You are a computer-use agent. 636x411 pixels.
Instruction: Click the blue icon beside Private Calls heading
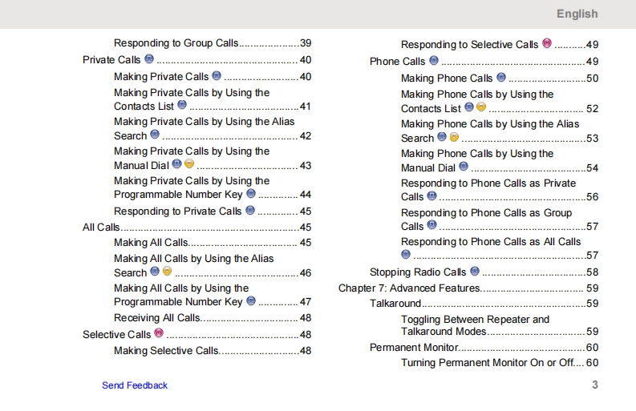point(149,59)
